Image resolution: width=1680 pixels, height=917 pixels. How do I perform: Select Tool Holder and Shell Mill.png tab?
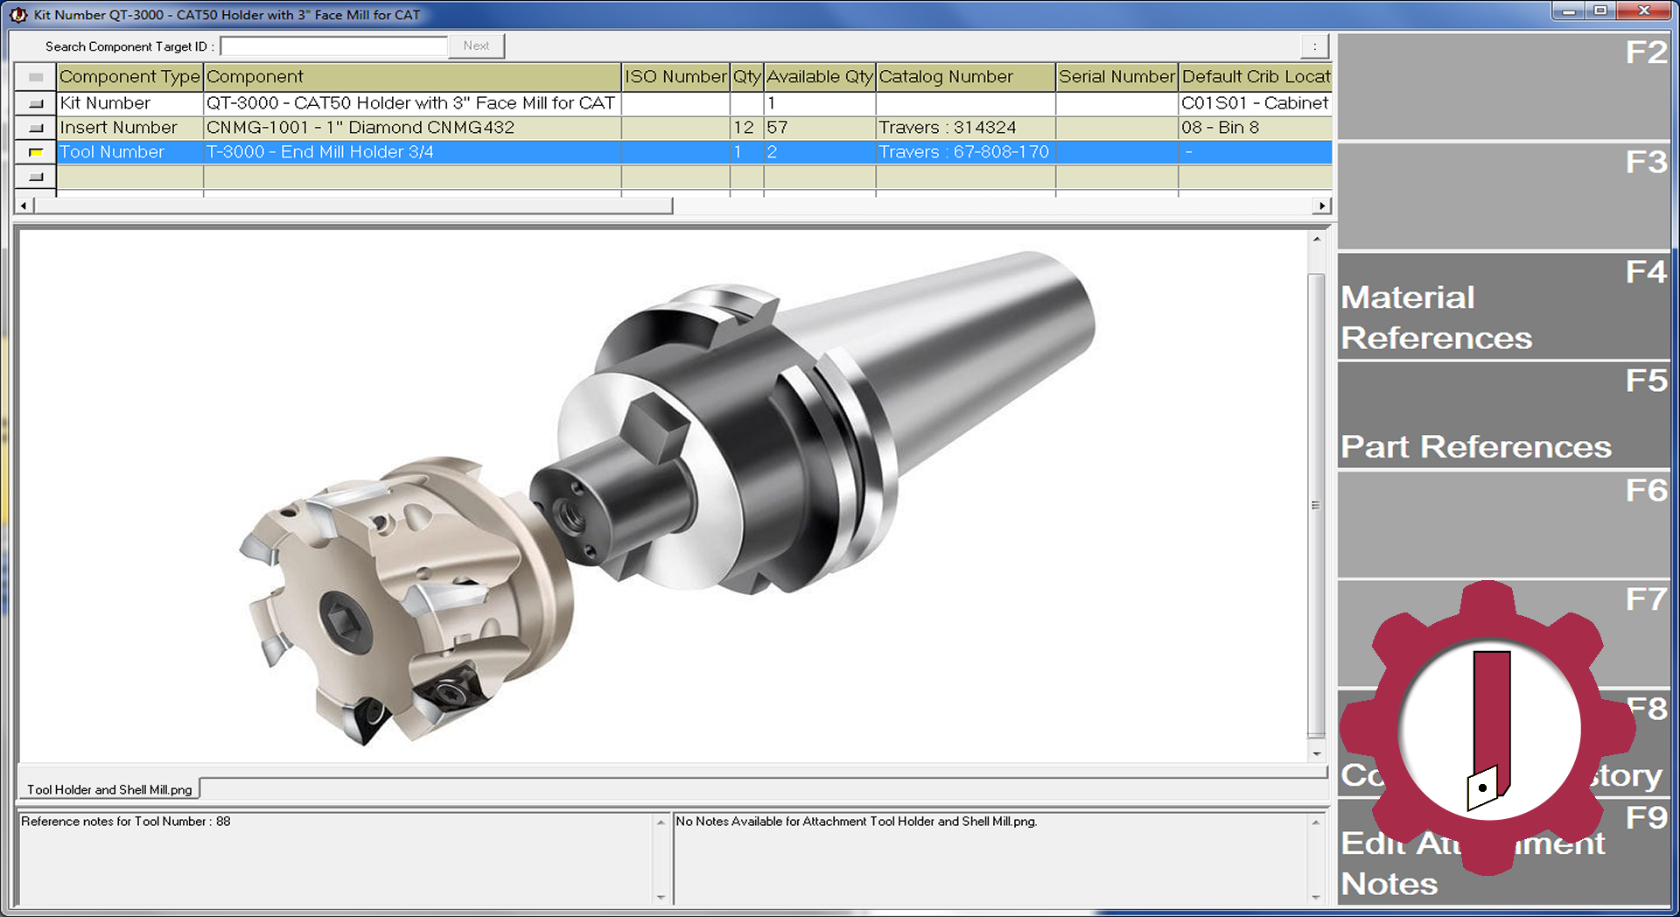coord(109,789)
